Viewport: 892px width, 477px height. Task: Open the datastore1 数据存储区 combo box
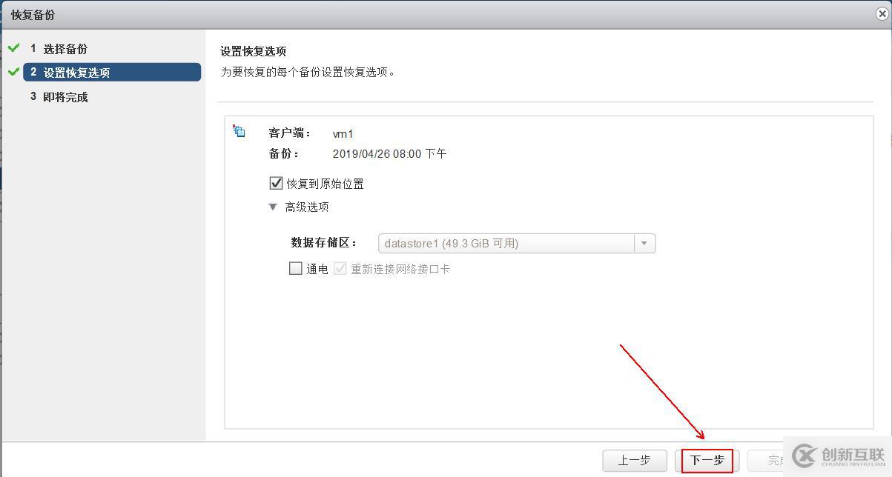tap(517, 243)
